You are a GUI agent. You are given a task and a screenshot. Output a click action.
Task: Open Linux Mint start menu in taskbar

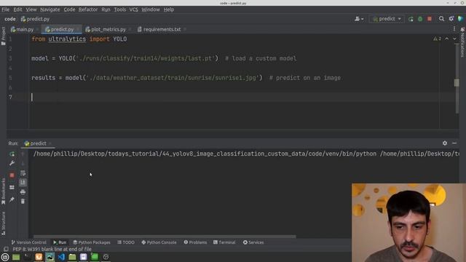[5, 257]
